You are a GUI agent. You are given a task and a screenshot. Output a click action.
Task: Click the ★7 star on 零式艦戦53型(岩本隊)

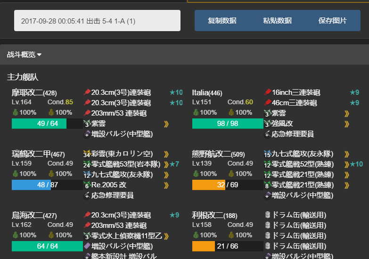[174, 164]
